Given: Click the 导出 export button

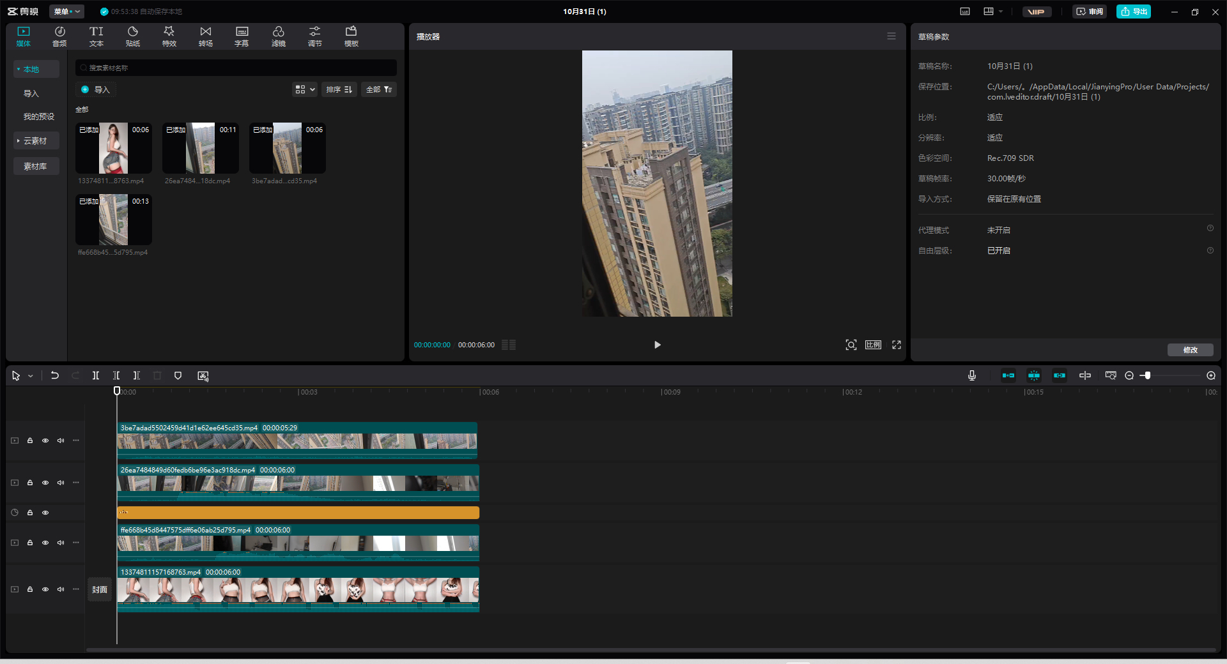Looking at the screenshot, I should pyautogui.click(x=1134, y=11).
